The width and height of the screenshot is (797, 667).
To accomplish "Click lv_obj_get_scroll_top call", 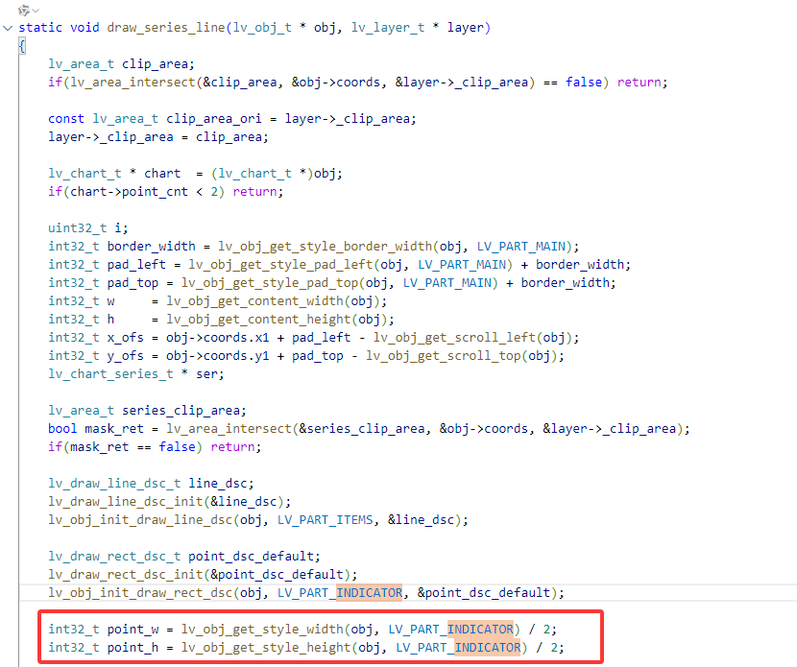I will coord(444,356).
